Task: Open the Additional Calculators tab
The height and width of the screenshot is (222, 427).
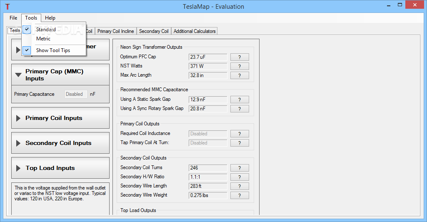Action: 195,31
